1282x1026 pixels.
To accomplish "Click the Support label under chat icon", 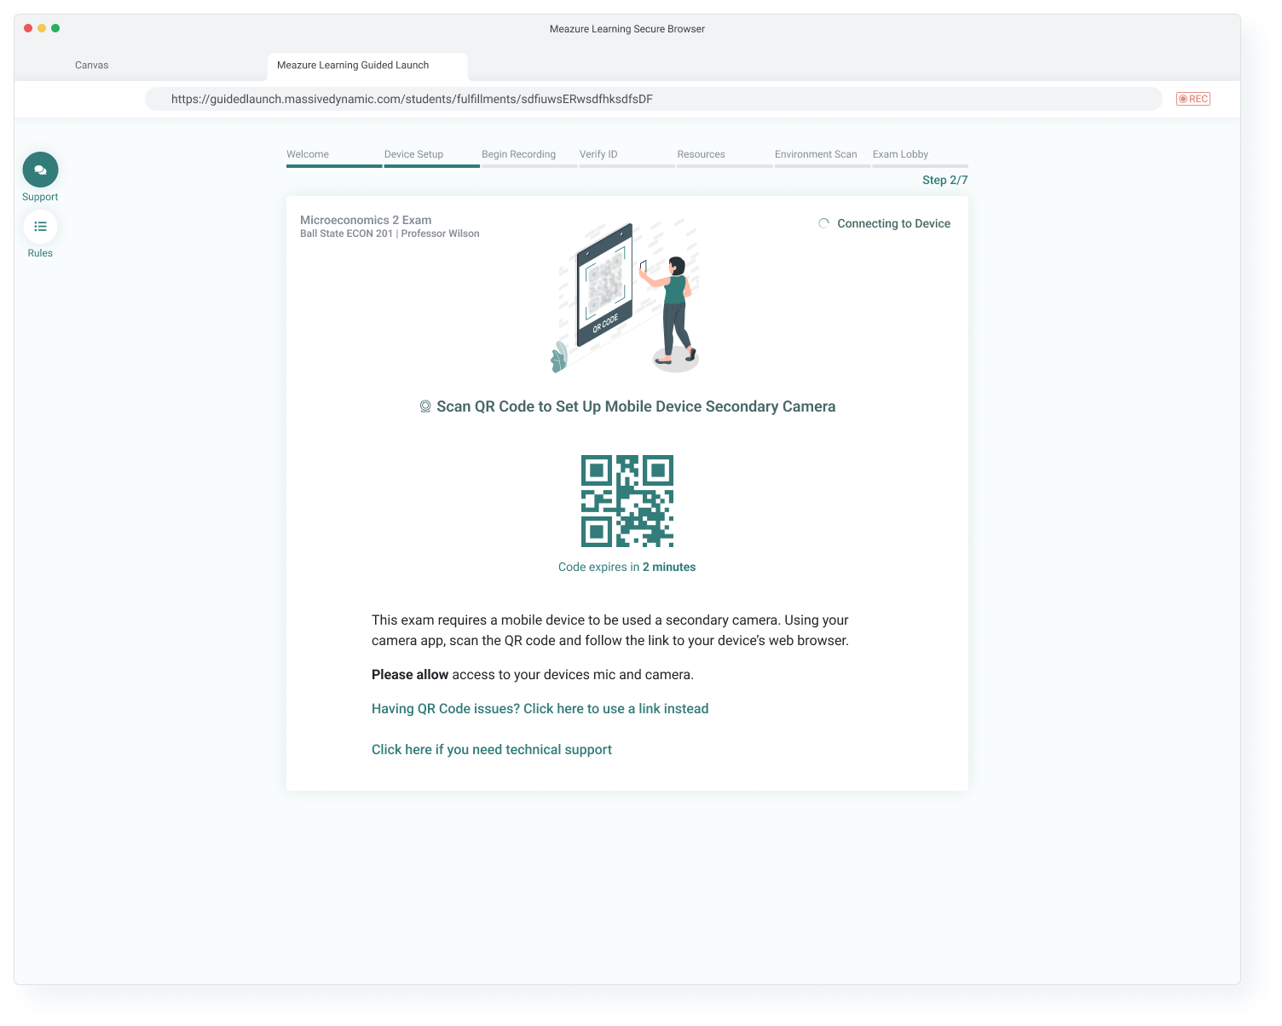I will tap(40, 197).
